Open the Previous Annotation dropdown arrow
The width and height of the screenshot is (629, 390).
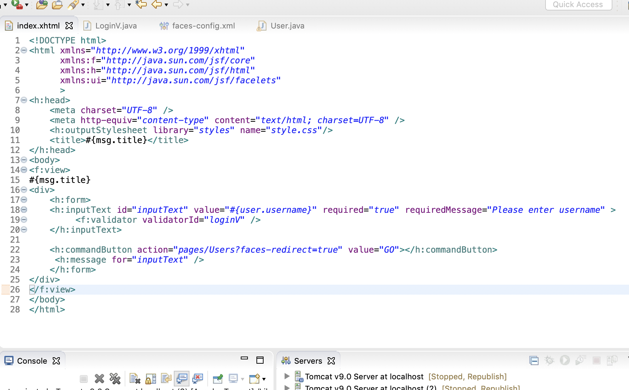[x=129, y=5]
